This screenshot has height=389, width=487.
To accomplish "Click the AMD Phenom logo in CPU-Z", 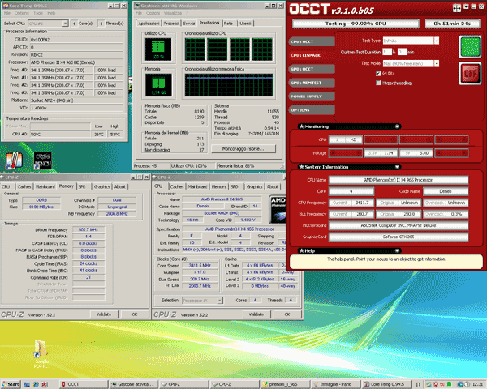I will click(278, 209).
